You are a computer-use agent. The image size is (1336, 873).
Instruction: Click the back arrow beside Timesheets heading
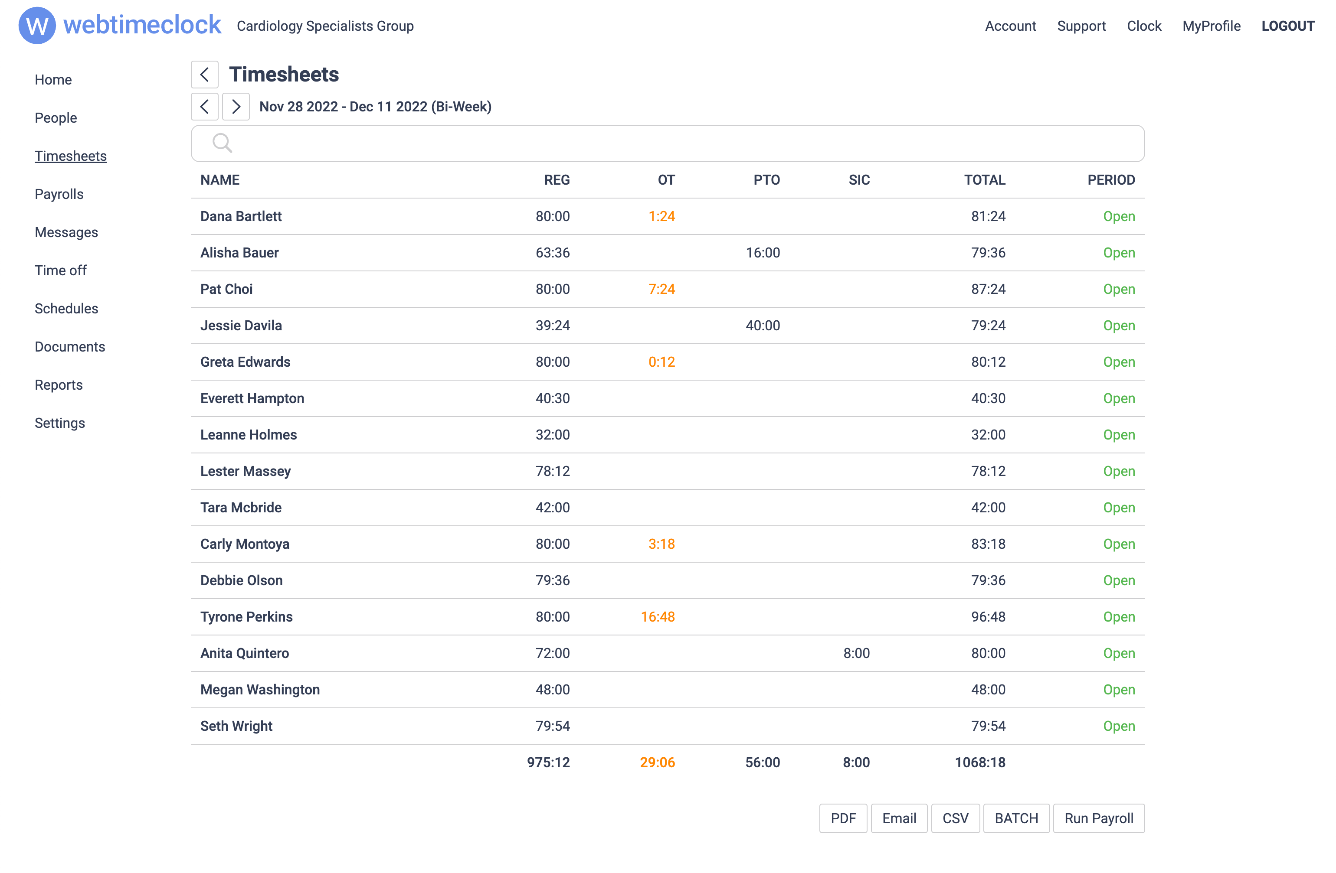click(204, 74)
